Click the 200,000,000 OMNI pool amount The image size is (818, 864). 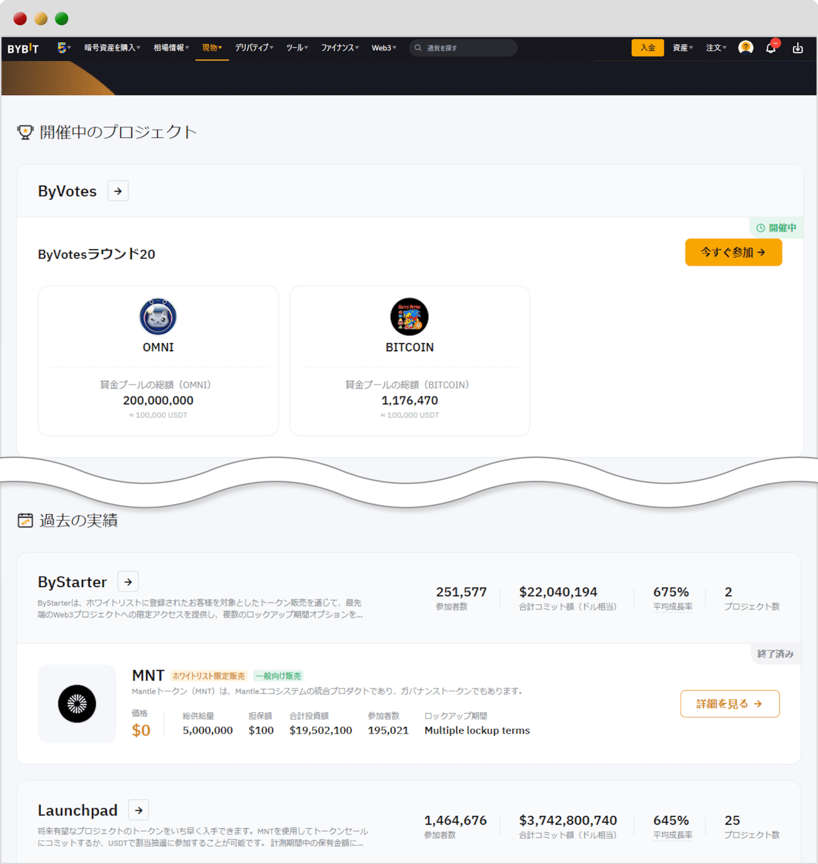[159, 400]
